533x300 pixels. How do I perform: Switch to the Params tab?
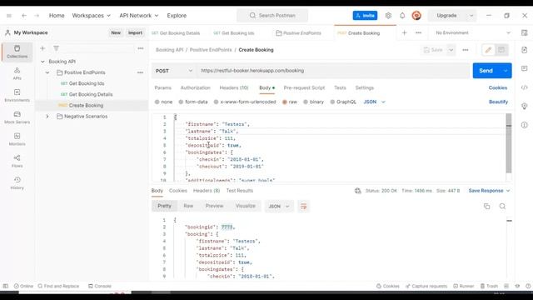click(163, 87)
